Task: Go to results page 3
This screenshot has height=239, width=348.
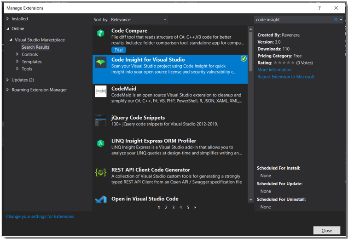Action: pyautogui.click(x=174, y=208)
